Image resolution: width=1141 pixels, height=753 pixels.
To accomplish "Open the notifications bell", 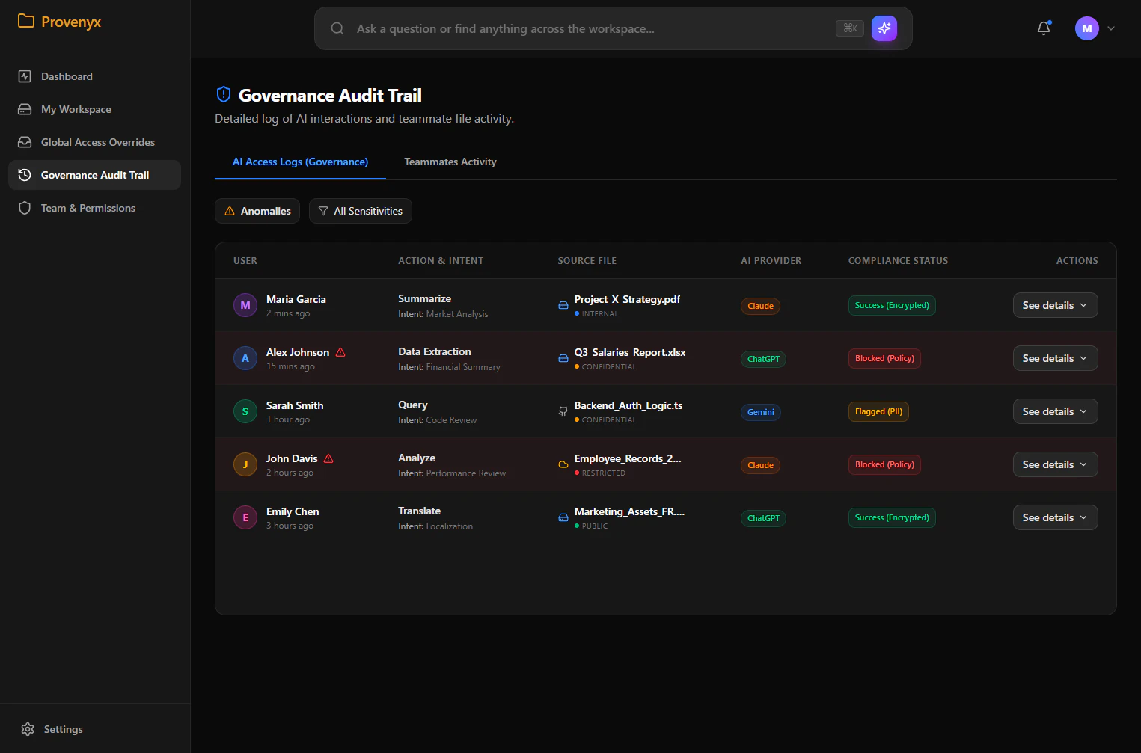I will [x=1044, y=28].
